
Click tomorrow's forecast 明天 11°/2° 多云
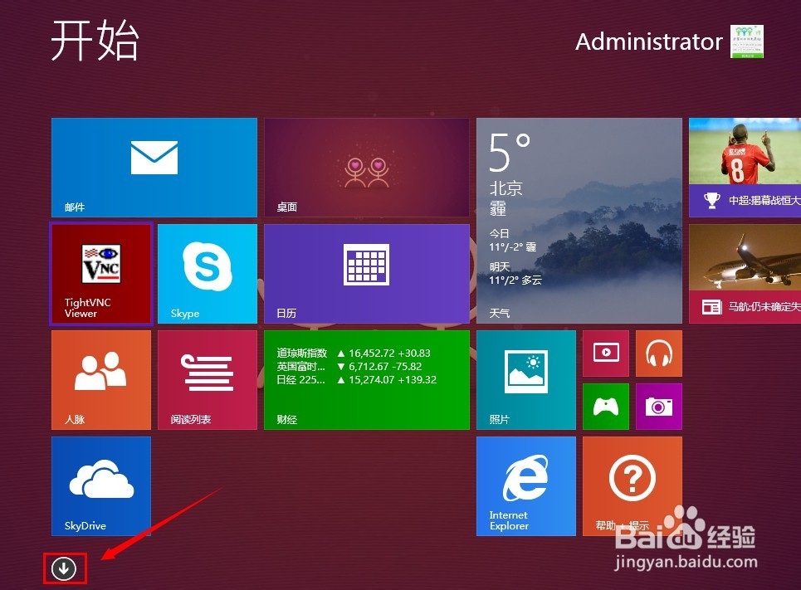click(x=515, y=273)
